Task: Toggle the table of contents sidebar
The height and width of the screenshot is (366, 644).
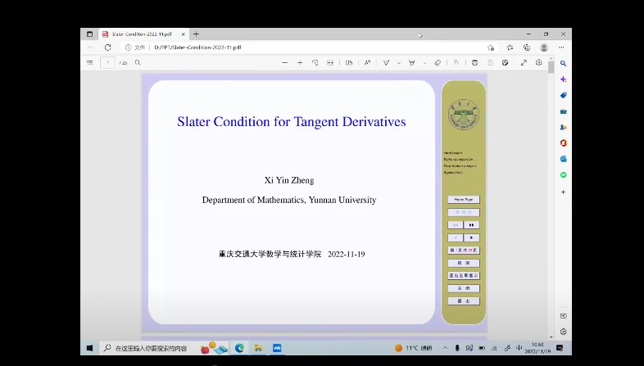Action: pyautogui.click(x=90, y=62)
